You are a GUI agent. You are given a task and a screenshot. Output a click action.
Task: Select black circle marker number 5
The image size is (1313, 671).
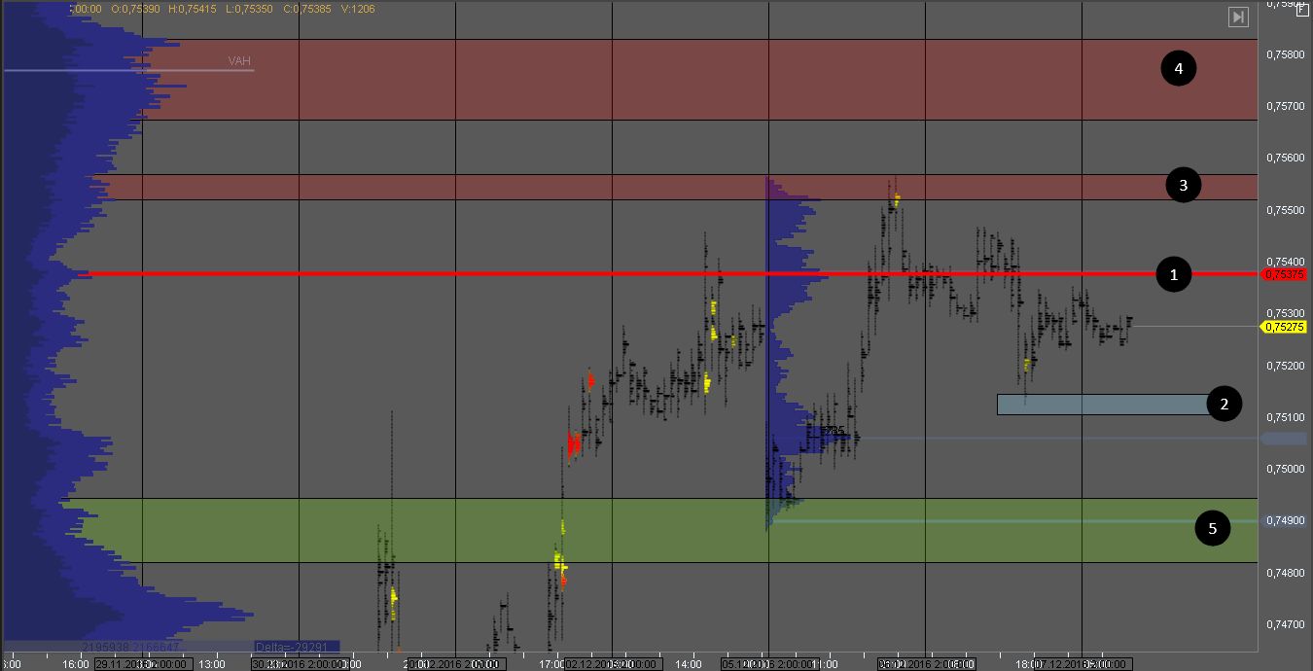(1212, 528)
